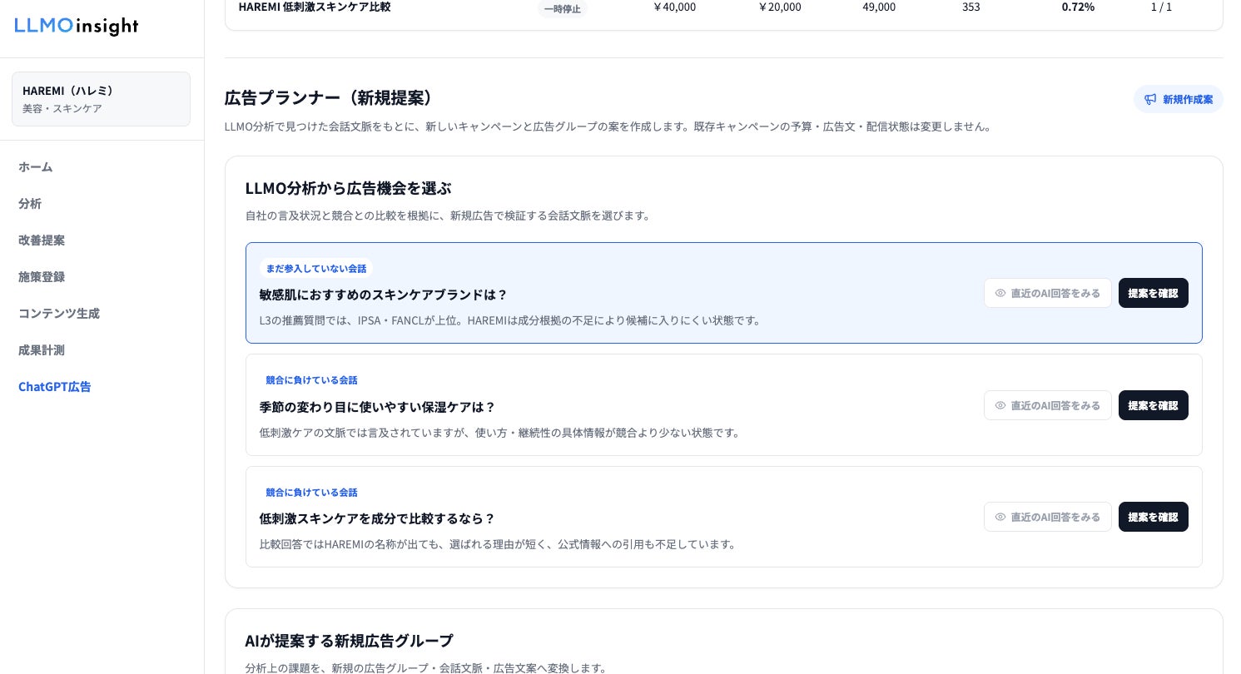Image resolution: width=1241 pixels, height=674 pixels.
Task: View 直近のAI回答をみる for 季節の変わり目 question
Action: tap(1048, 405)
